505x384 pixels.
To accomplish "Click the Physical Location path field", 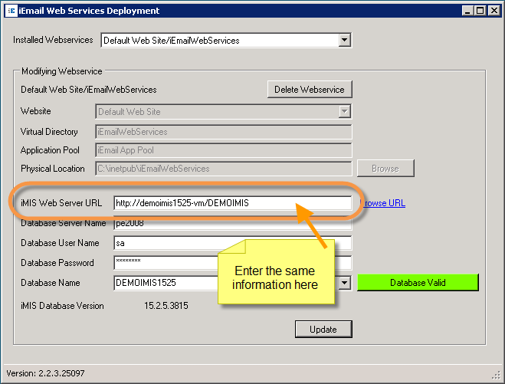I will (x=222, y=169).
